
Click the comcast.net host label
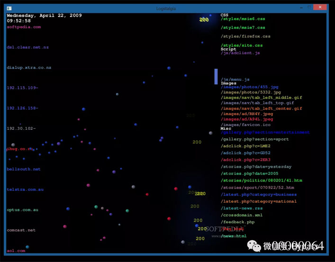tap(21, 230)
